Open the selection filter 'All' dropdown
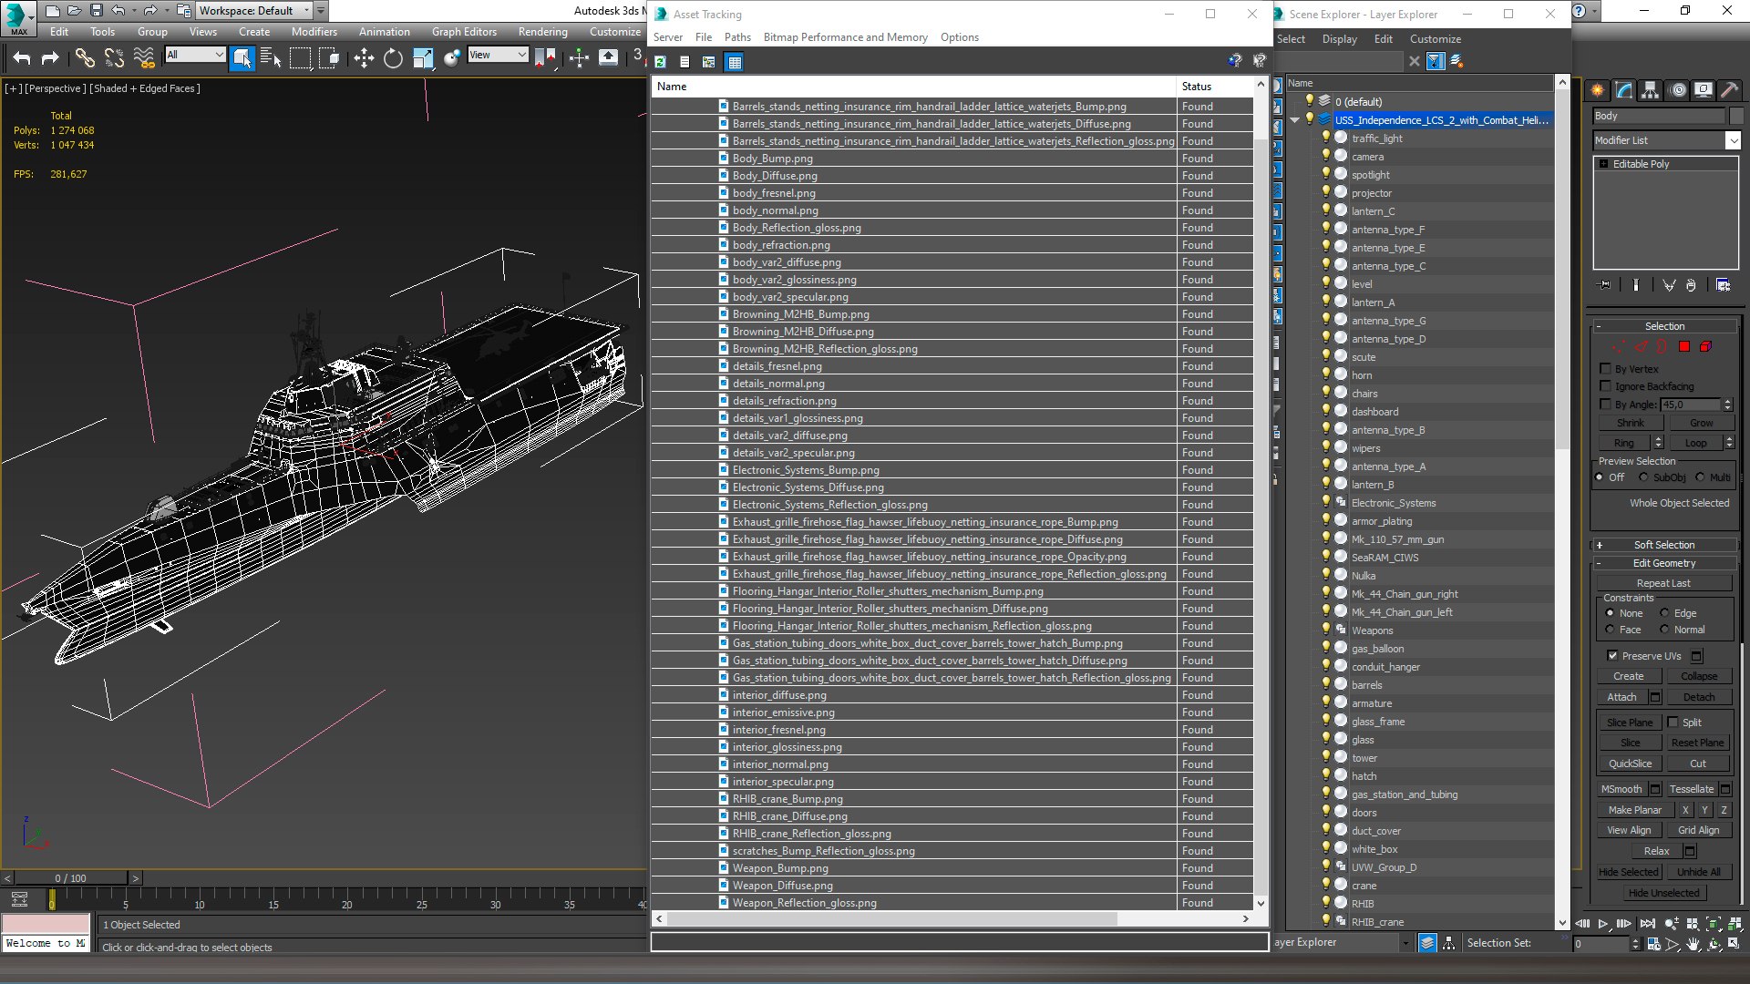The width and height of the screenshot is (1750, 984). [x=195, y=56]
